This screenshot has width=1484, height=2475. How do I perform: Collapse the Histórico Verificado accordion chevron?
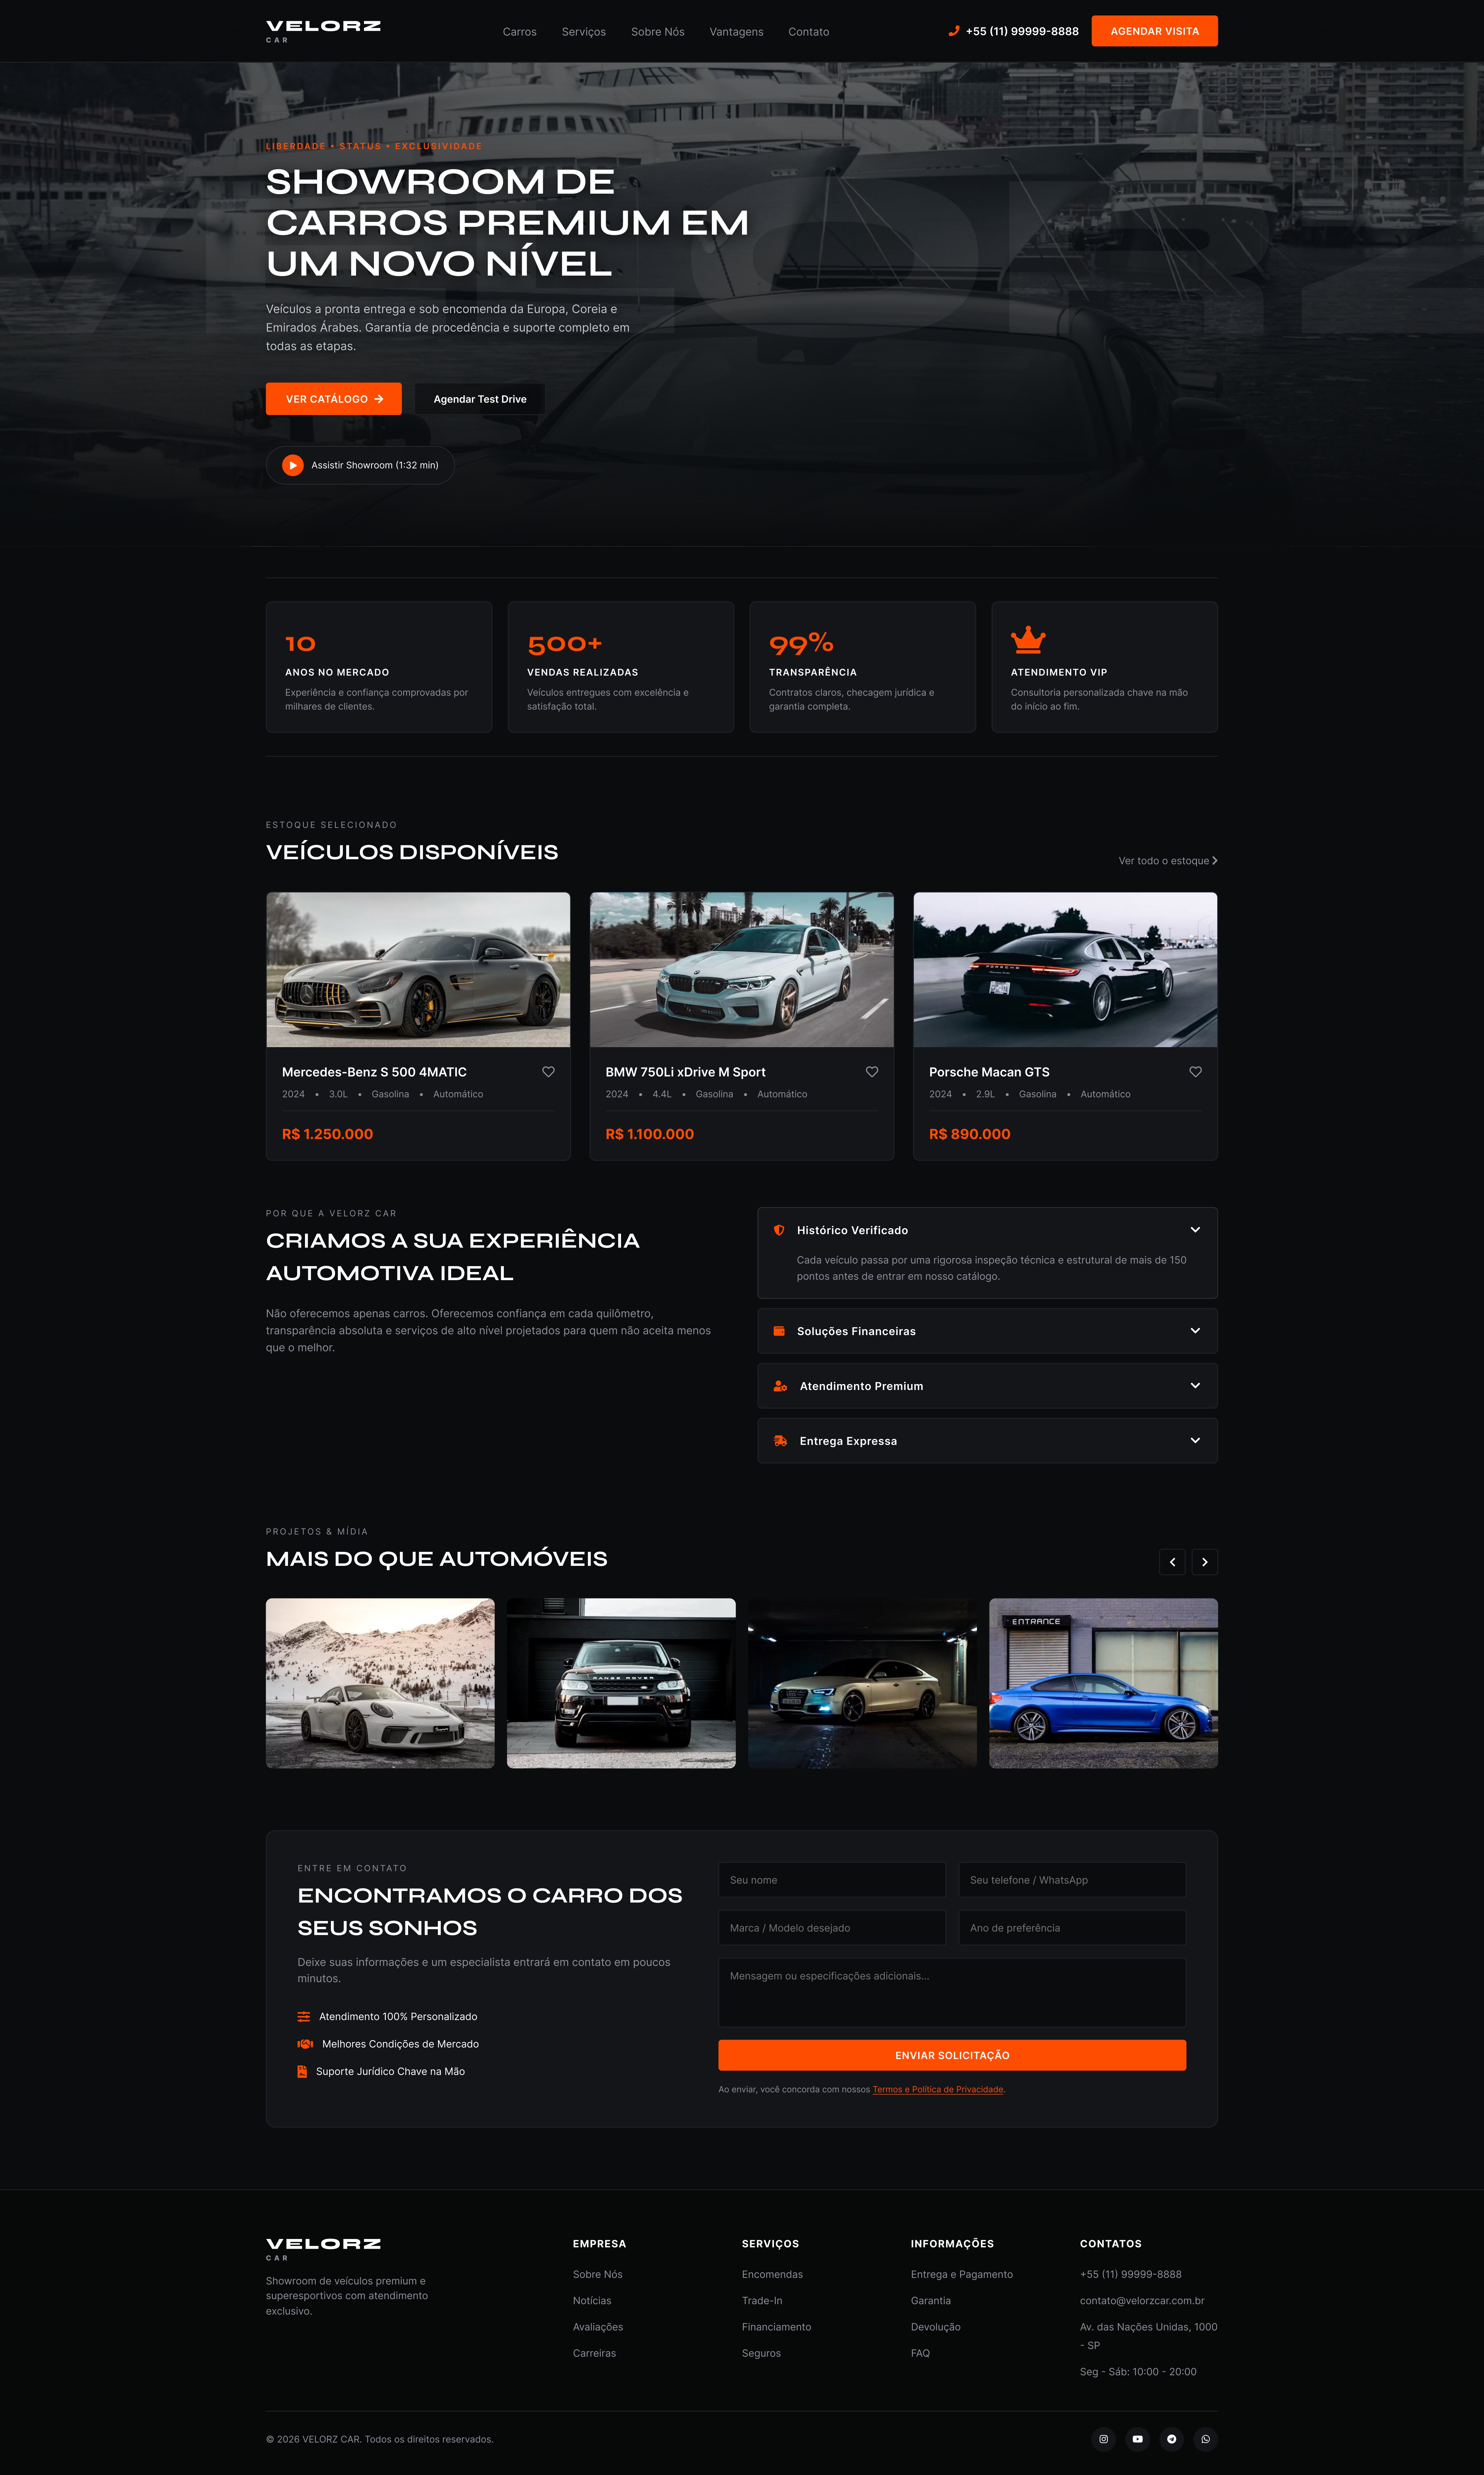tap(1195, 1230)
